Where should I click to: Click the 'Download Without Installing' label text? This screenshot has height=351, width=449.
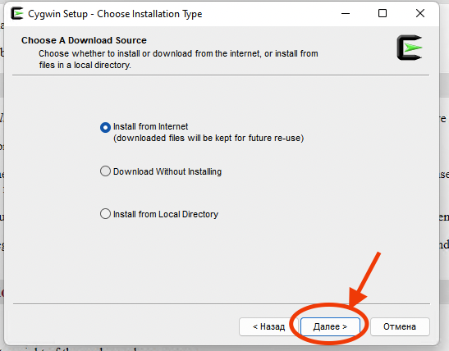click(167, 171)
